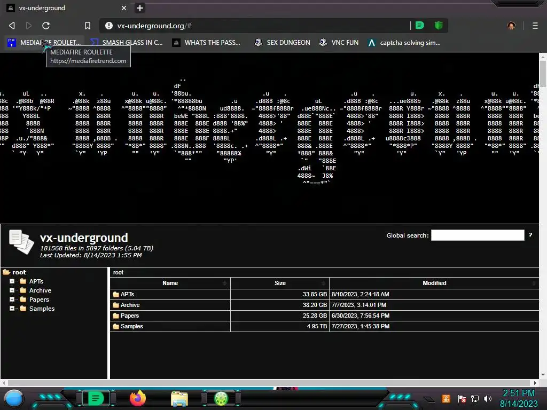Click the green chat icon in address bar

[420, 25]
